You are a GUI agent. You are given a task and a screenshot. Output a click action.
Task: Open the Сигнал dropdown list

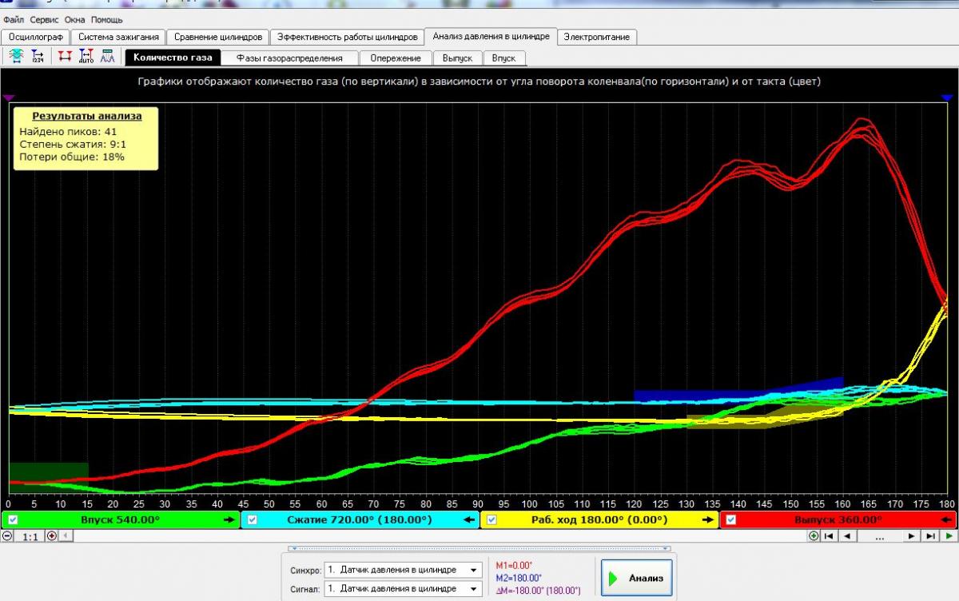pos(475,589)
